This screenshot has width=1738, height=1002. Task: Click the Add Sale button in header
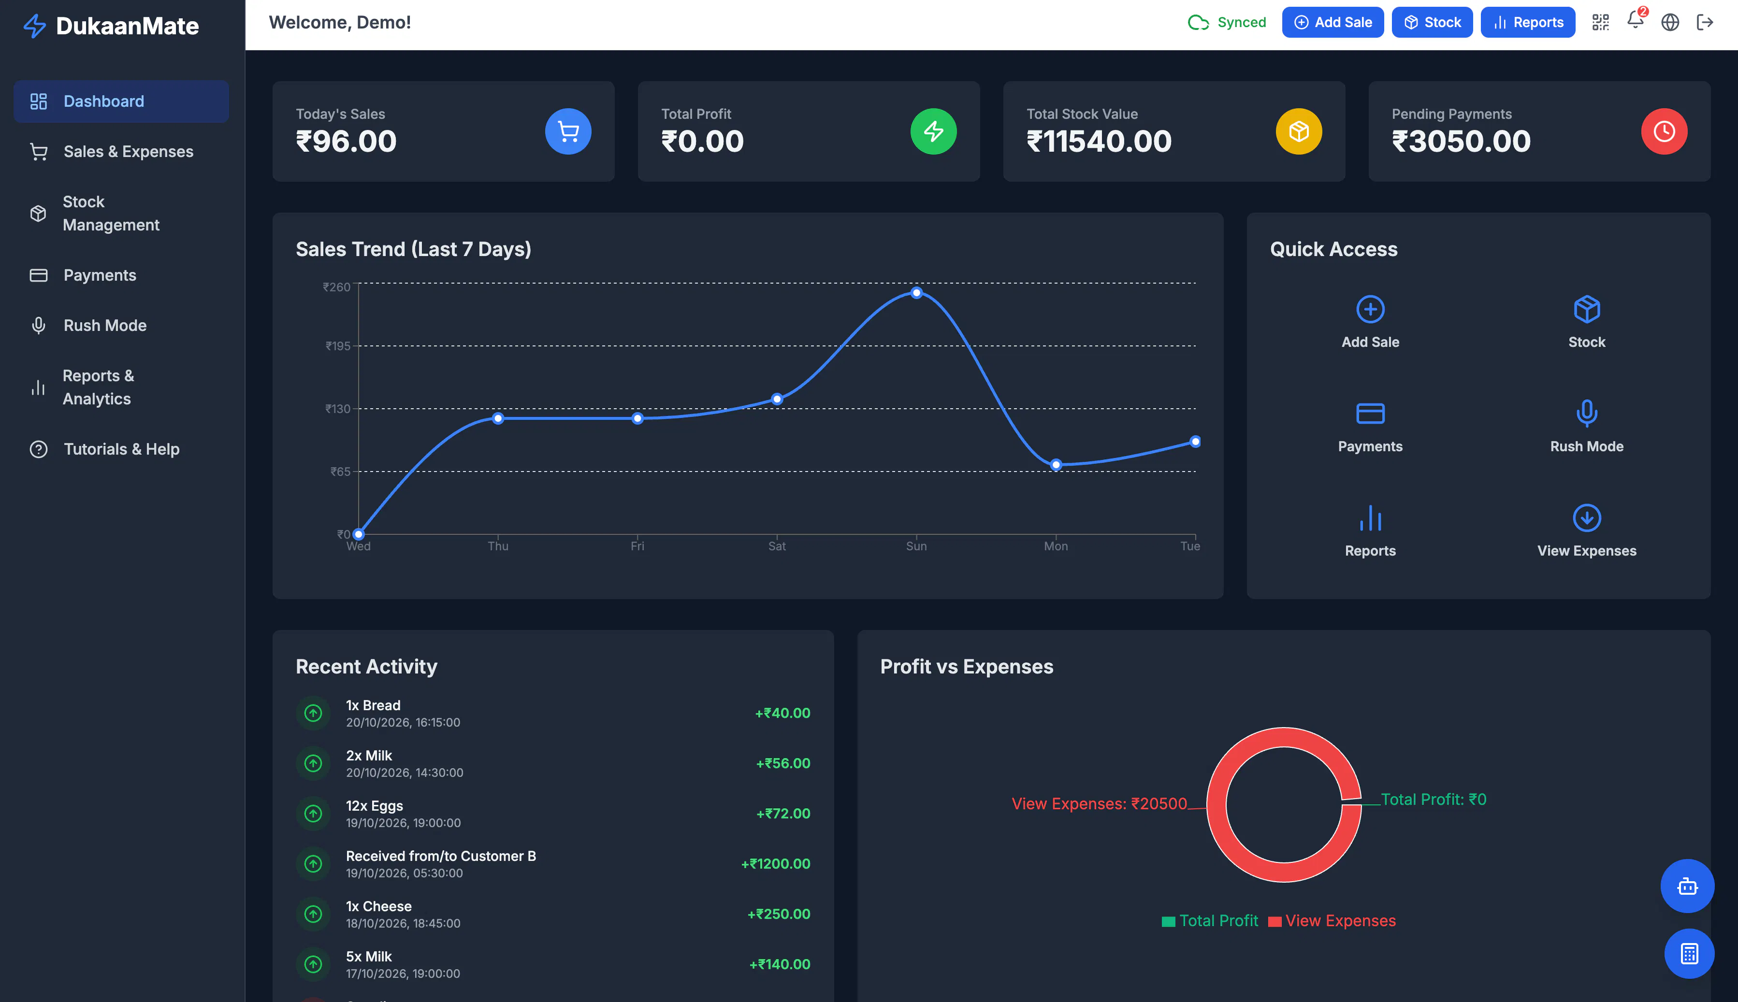[1332, 23]
